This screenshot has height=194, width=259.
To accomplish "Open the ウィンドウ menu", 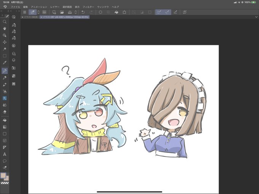I will coord(103,7).
